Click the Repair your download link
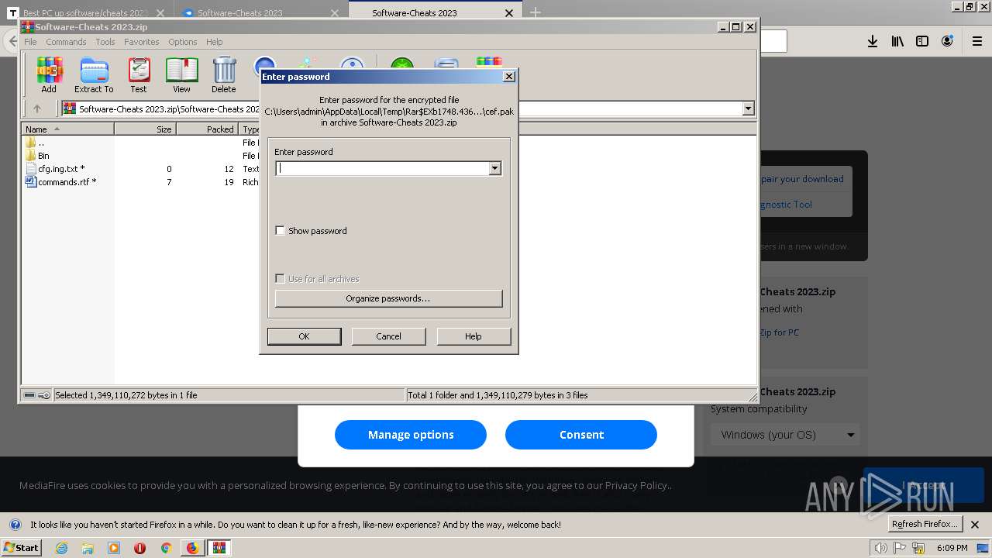 [801, 179]
